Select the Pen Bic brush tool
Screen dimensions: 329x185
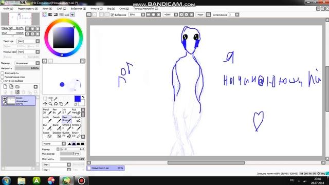(x=57, y=112)
